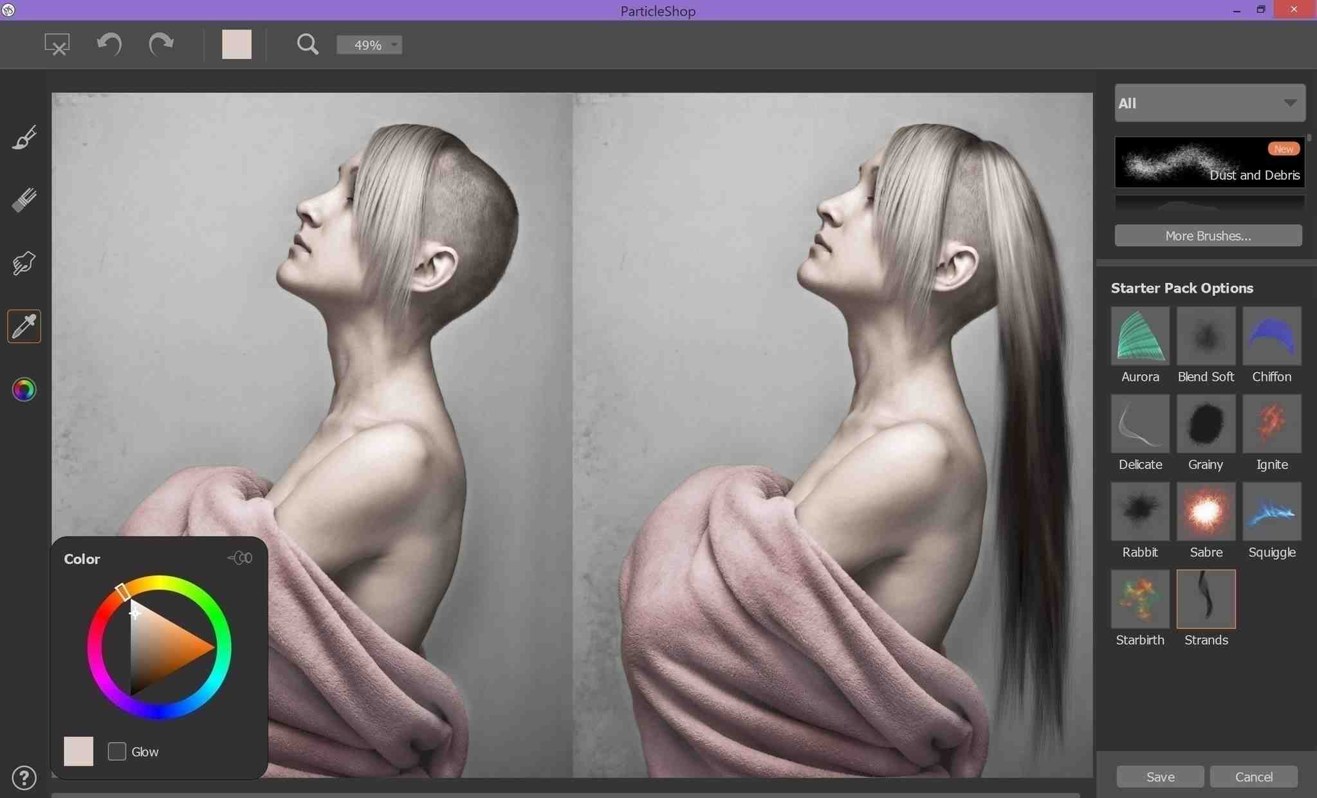Open the color wheel panel icon
Viewport: 1317px width, 798px height.
point(24,389)
